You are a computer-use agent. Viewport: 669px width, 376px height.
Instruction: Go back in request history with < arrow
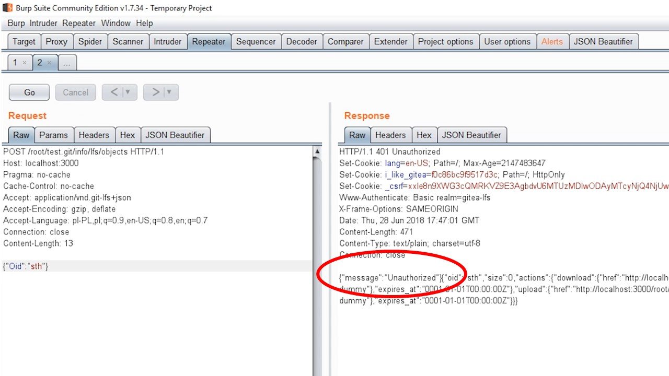[113, 92]
